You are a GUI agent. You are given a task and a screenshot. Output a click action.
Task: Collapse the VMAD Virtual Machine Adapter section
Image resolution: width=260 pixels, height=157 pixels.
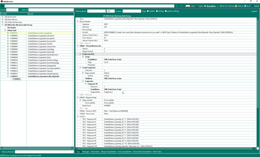[78, 46]
